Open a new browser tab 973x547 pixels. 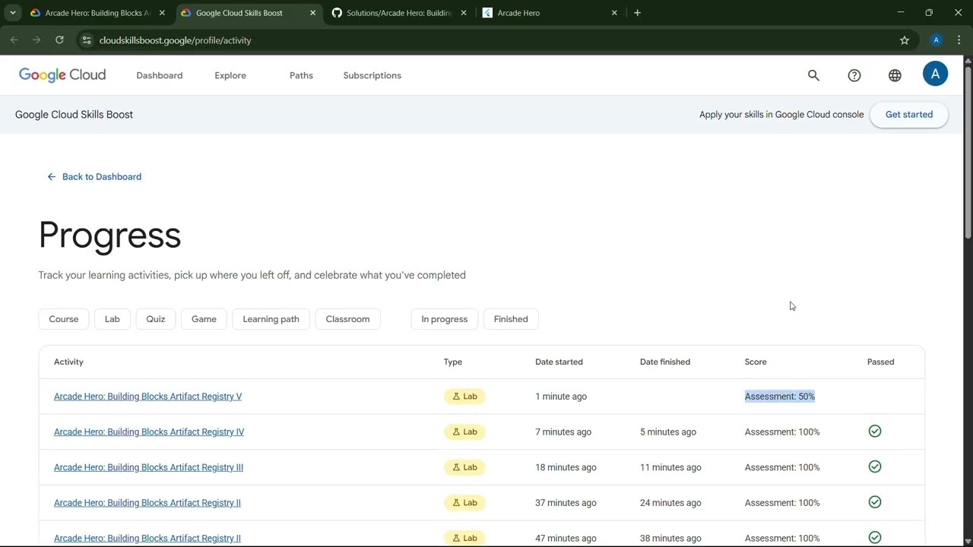pos(637,13)
